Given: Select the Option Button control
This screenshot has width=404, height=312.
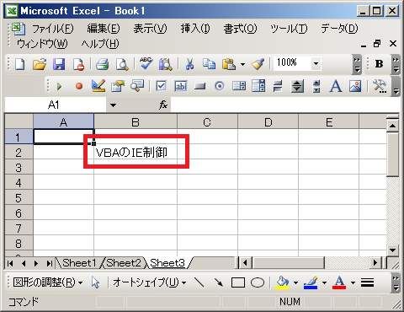Looking at the screenshot, I should pyautogui.click(x=220, y=86).
